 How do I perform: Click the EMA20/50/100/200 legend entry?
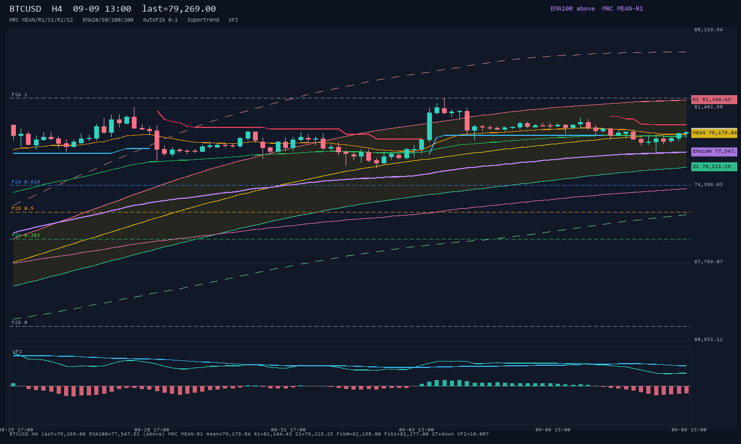pyautogui.click(x=108, y=20)
